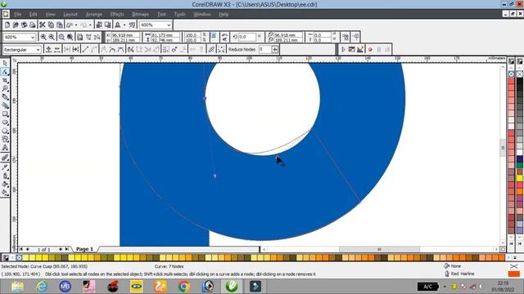Image resolution: width=524 pixels, height=294 pixels.
Task: Click the Zoom In magnifier icon
Action: [43, 37]
